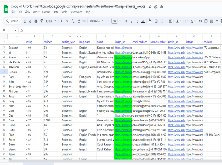
Task: Star this spreadsheet document
Action: coord(150,7)
